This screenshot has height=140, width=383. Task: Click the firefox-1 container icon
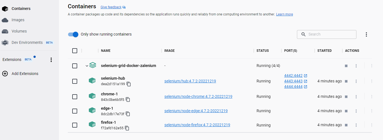[92, 125]
